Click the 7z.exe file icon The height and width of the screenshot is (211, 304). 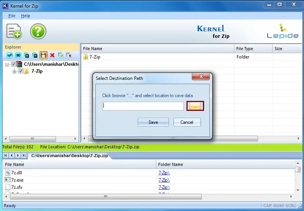click(8, 180)
